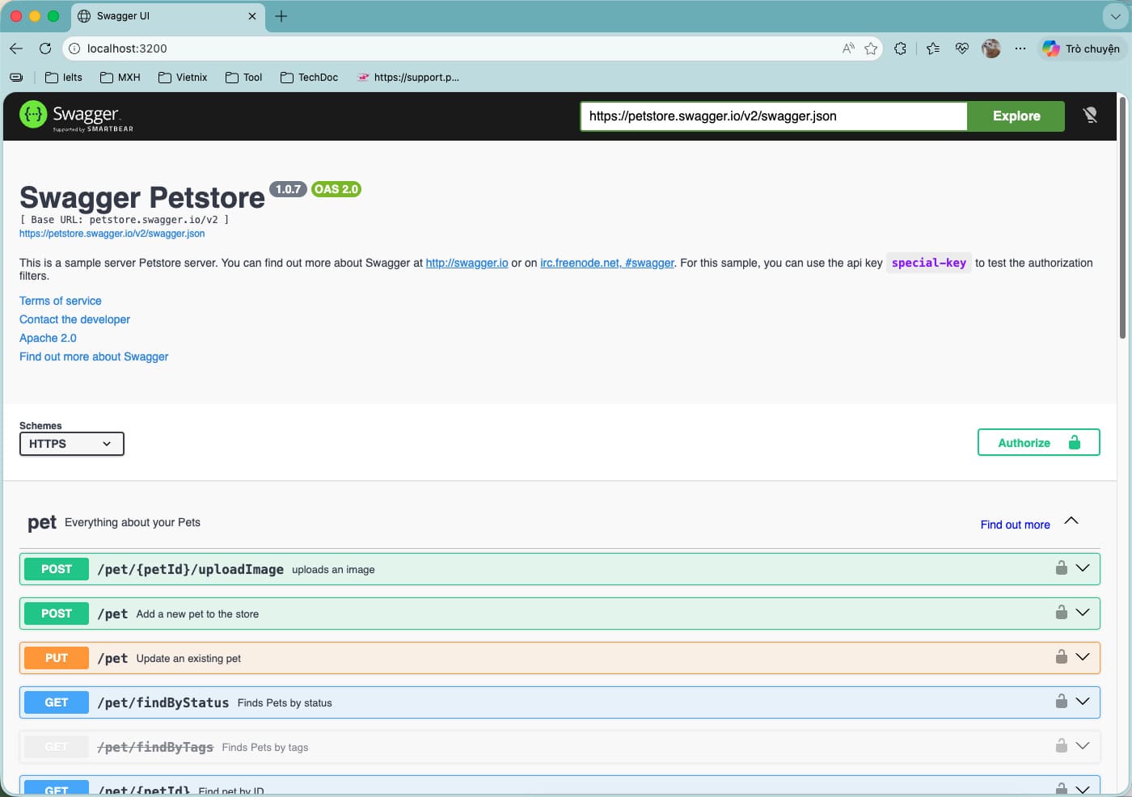Add page to favorites with star icon
Screen dimensions: 1132x797
(871, 48)
